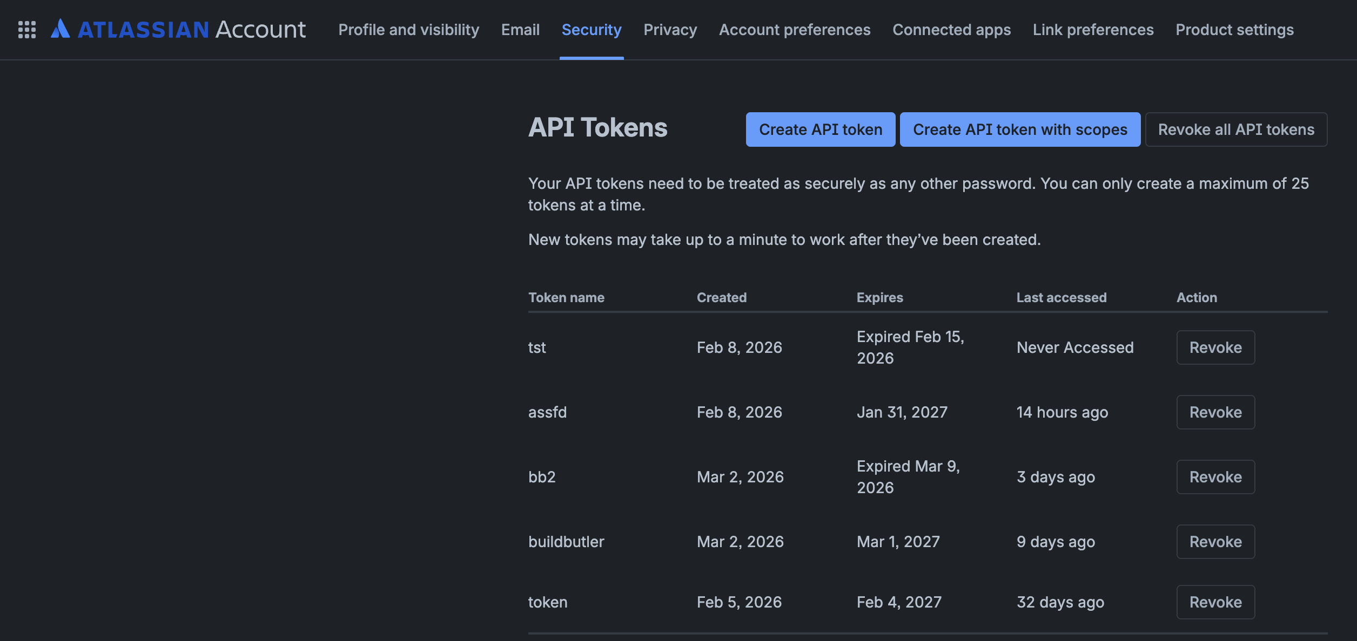1357x641 pixels.
Task: Click the Create API token button
Action: click(820, 129)
